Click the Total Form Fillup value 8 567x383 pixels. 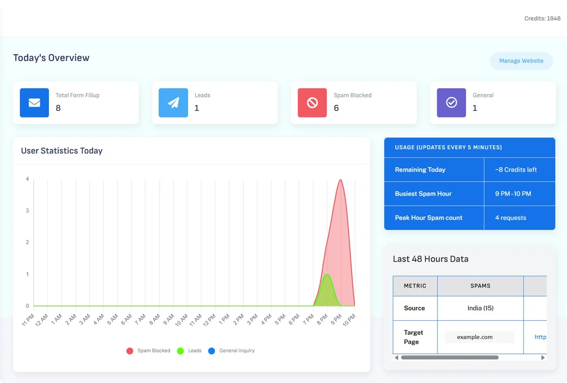58,108
